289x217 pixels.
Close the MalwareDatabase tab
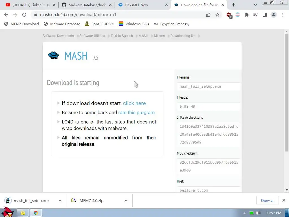pos(110,5)
